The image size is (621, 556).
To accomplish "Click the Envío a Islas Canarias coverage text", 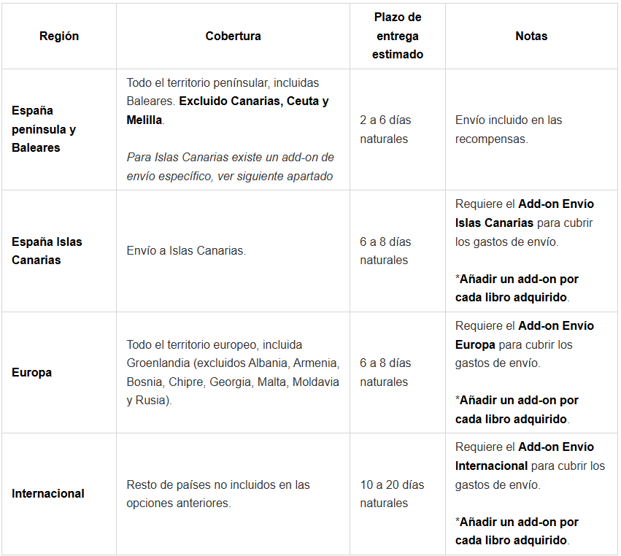I will (186, 250).
